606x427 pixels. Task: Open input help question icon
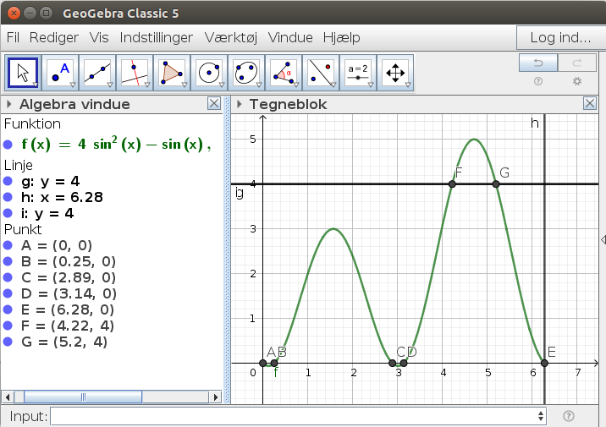click(x=569, y=416)
